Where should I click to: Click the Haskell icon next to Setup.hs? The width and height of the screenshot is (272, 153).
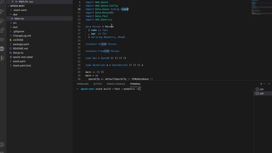[11, 53]
